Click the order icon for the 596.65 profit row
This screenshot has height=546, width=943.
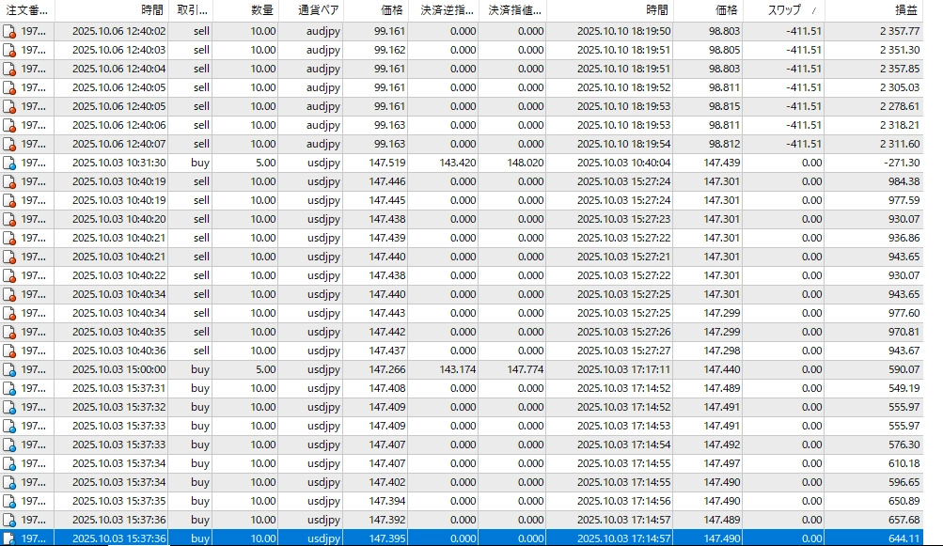click(9, 483)
